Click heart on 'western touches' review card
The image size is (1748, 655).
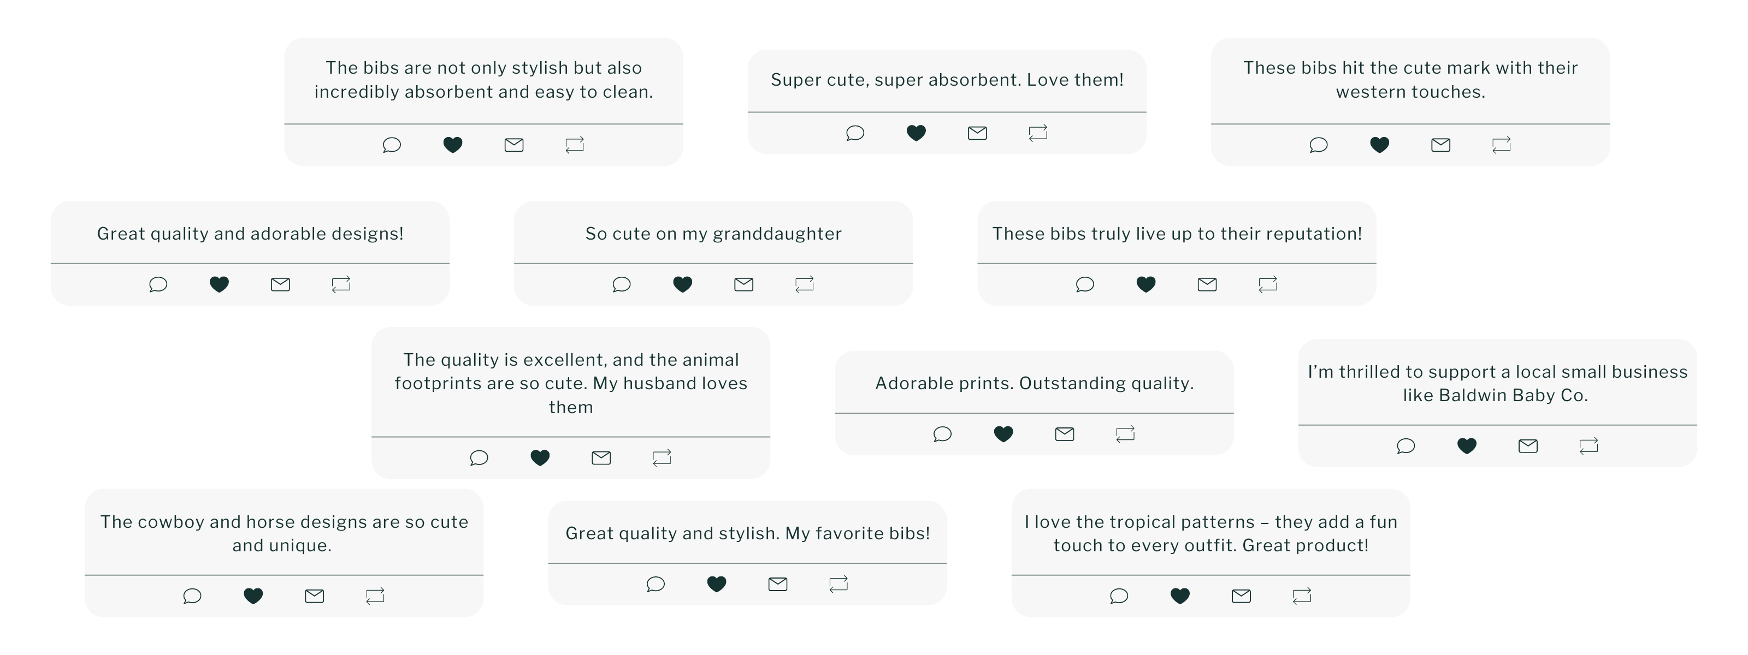(1379, 145)
